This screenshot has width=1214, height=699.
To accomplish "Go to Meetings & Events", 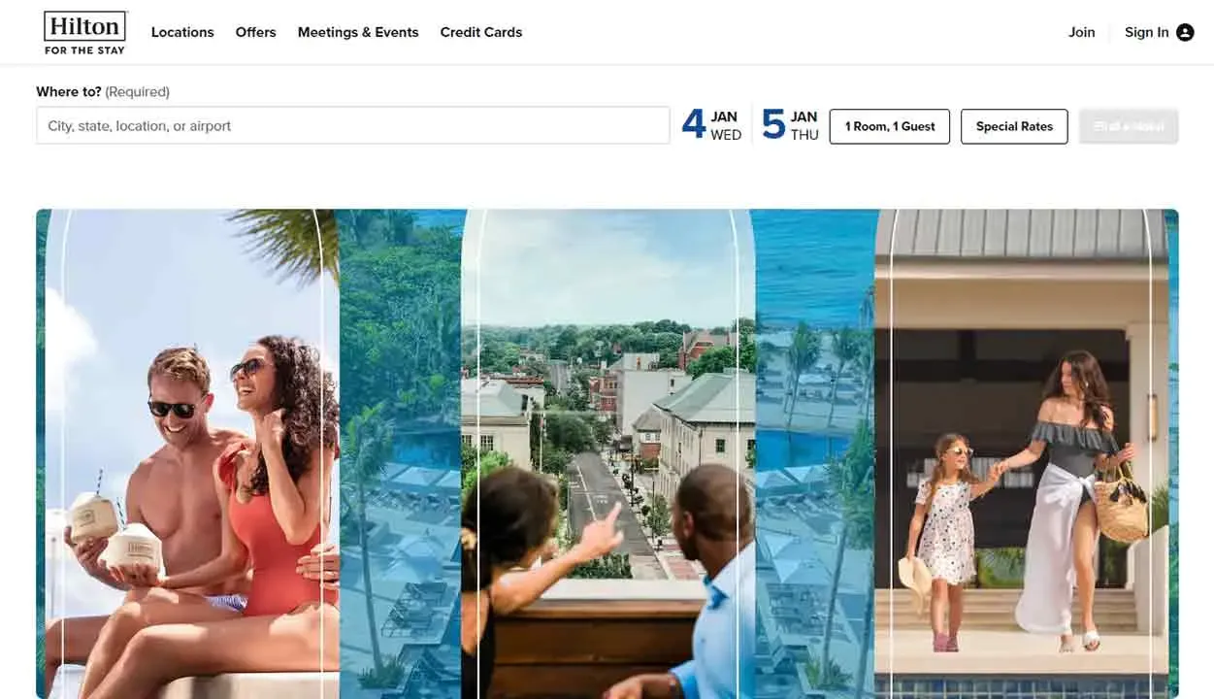I will 358,32.
